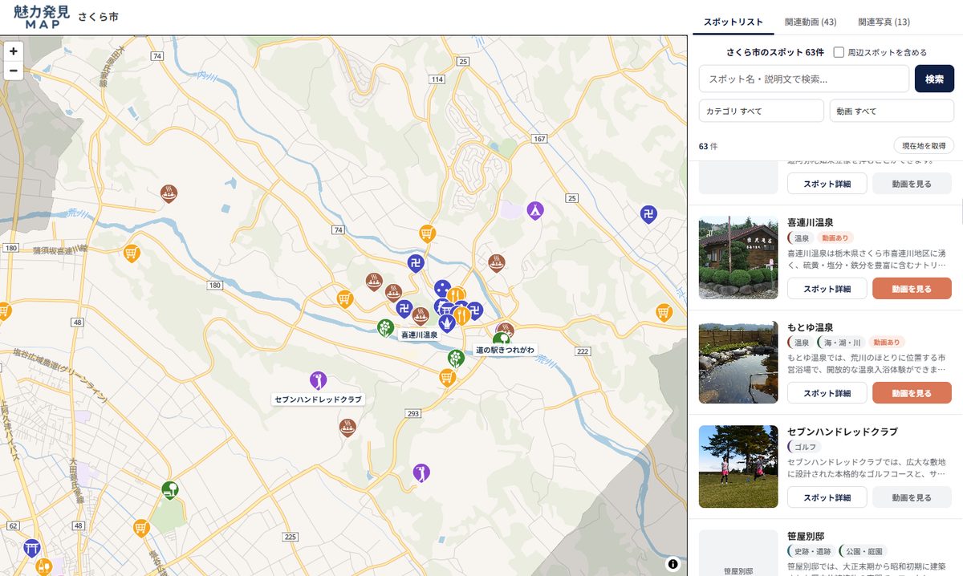The width and height of the screenshot is (963, 576).
Task: Click 動画を見る for セブンハンドレッドクラブ
Action: click(x=912, y=497)
